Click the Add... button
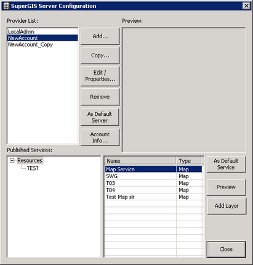This screenshot has height=265, width=253. tap(100, 36)
